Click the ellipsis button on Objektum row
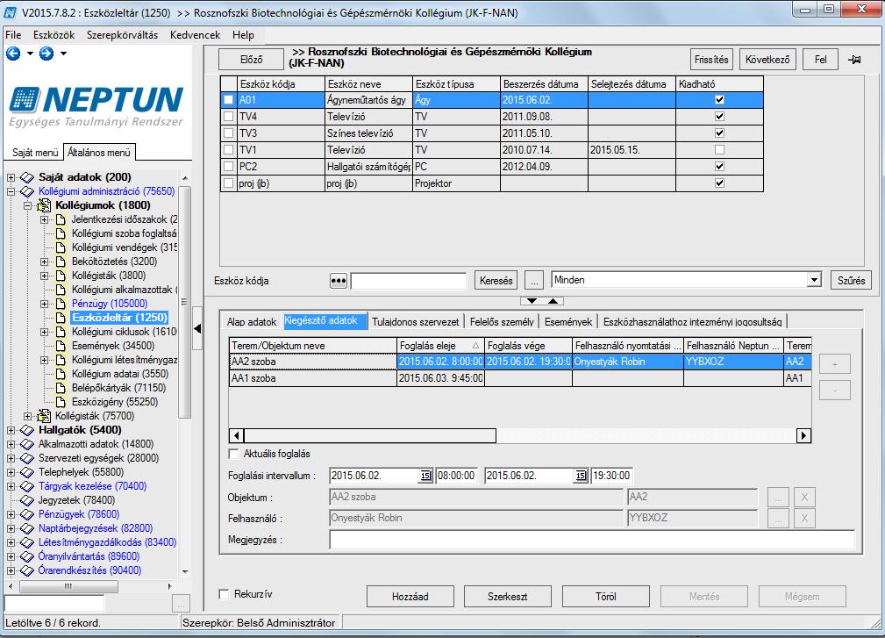Viewport: 885px width, 638px height. (x=778, y=498)
